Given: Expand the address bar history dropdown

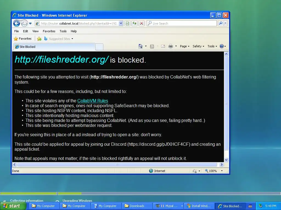Looking at the screenshot, I should coord(121,24).
